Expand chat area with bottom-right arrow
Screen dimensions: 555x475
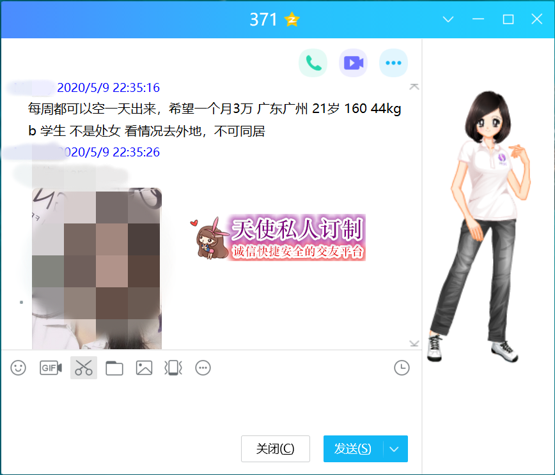tap(413, 343)
